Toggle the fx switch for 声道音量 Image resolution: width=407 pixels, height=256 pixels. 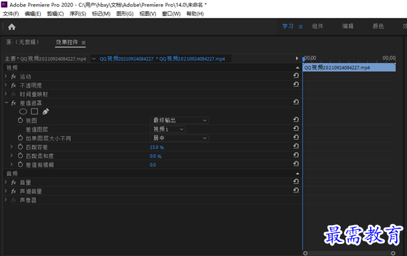pyautogui.click(x=14, y=191)
